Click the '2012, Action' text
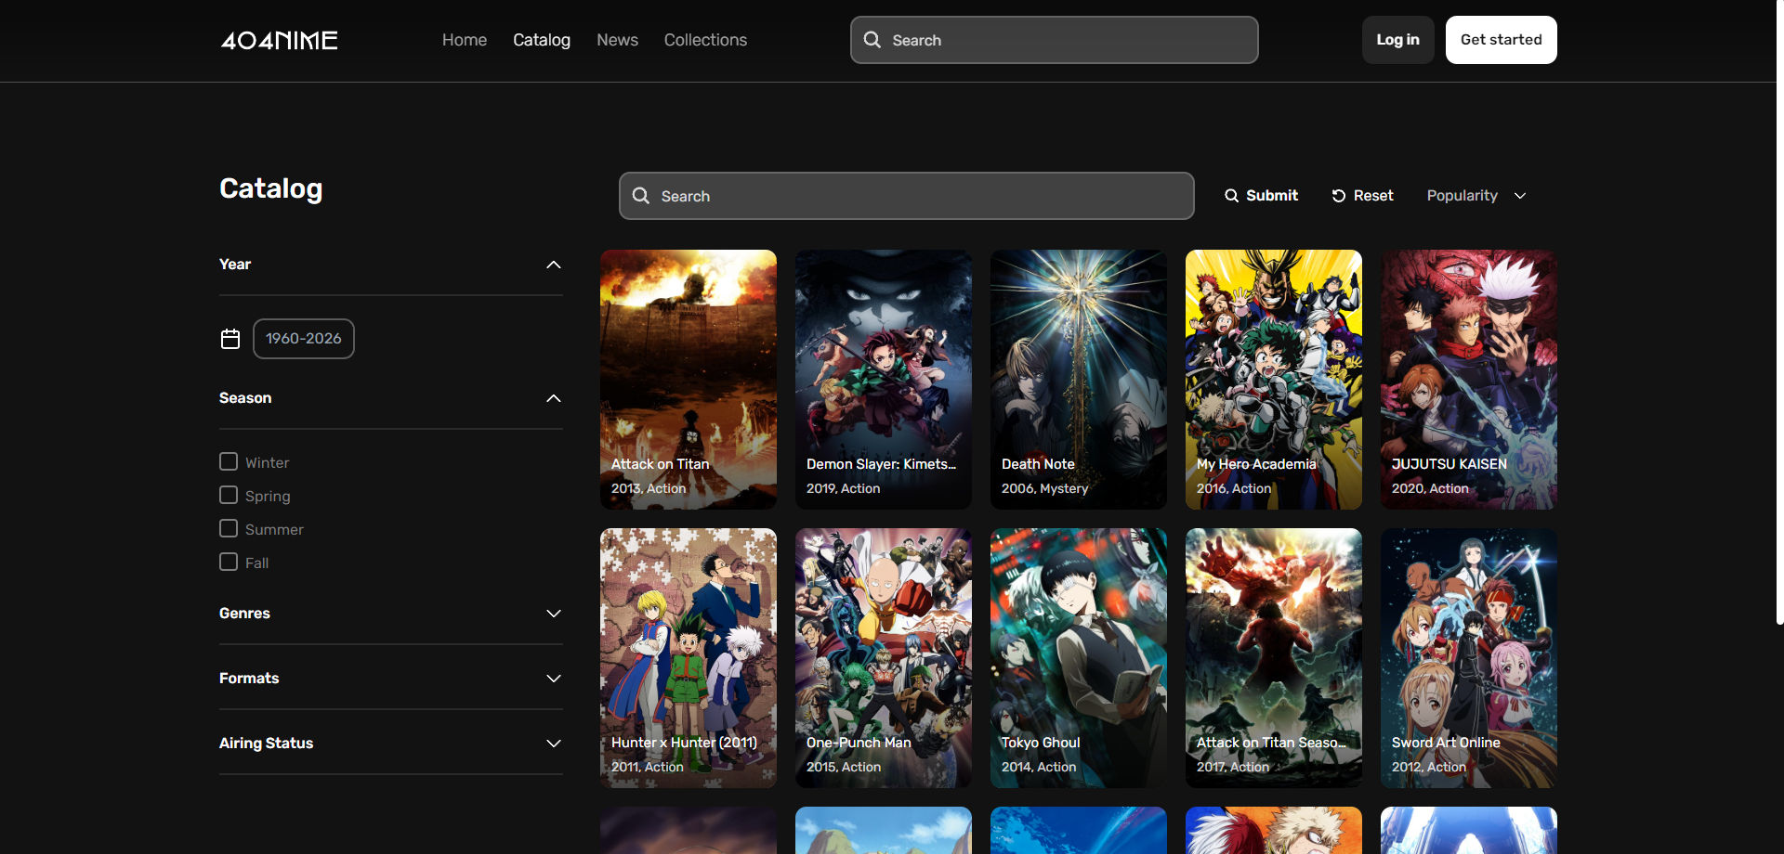 (1429, 767)
